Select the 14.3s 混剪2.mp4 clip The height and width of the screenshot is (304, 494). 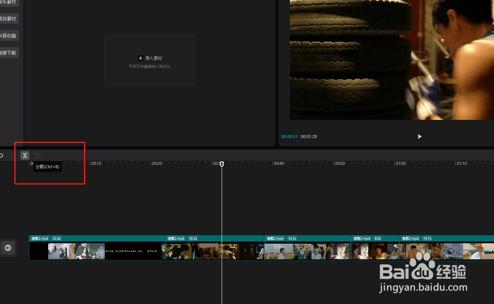pyautogui.click(x=308, y=248)
